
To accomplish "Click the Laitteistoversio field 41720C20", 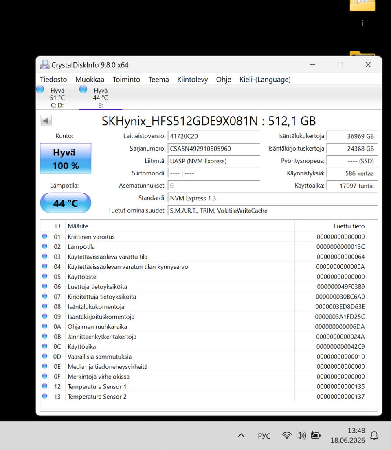I will click(x=214, y=136).
